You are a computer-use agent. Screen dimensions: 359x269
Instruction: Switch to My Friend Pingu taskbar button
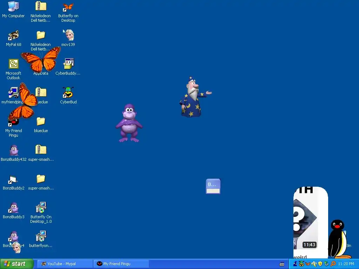121,264
